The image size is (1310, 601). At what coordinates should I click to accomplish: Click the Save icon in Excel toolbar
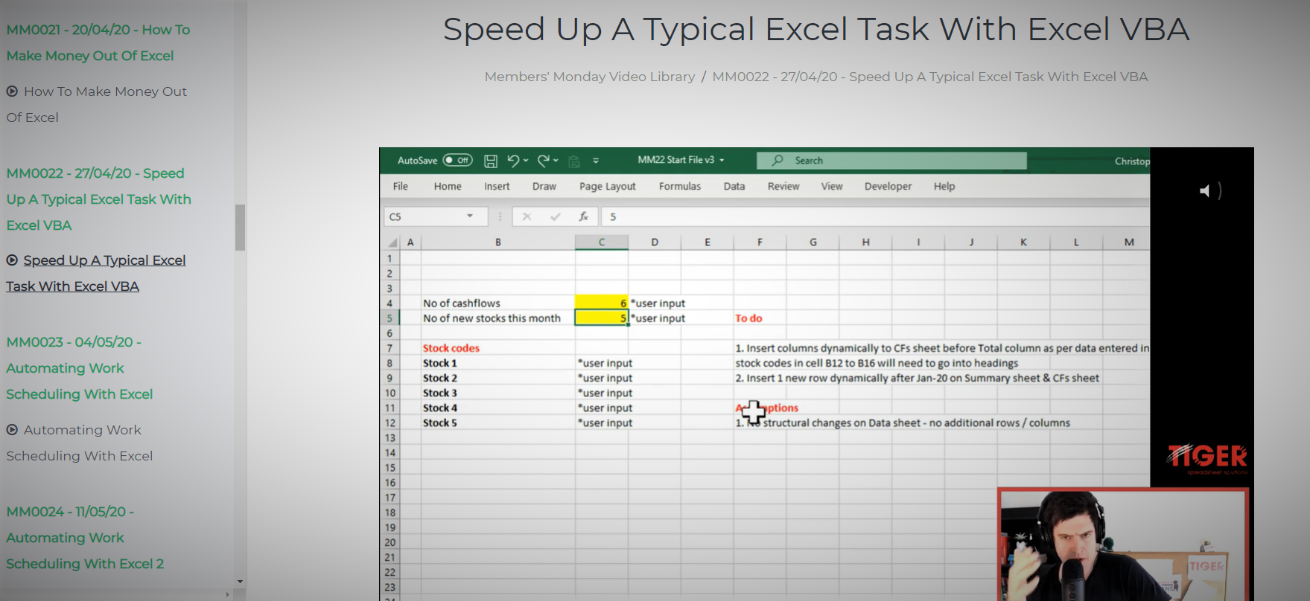[x=490, y=161]
